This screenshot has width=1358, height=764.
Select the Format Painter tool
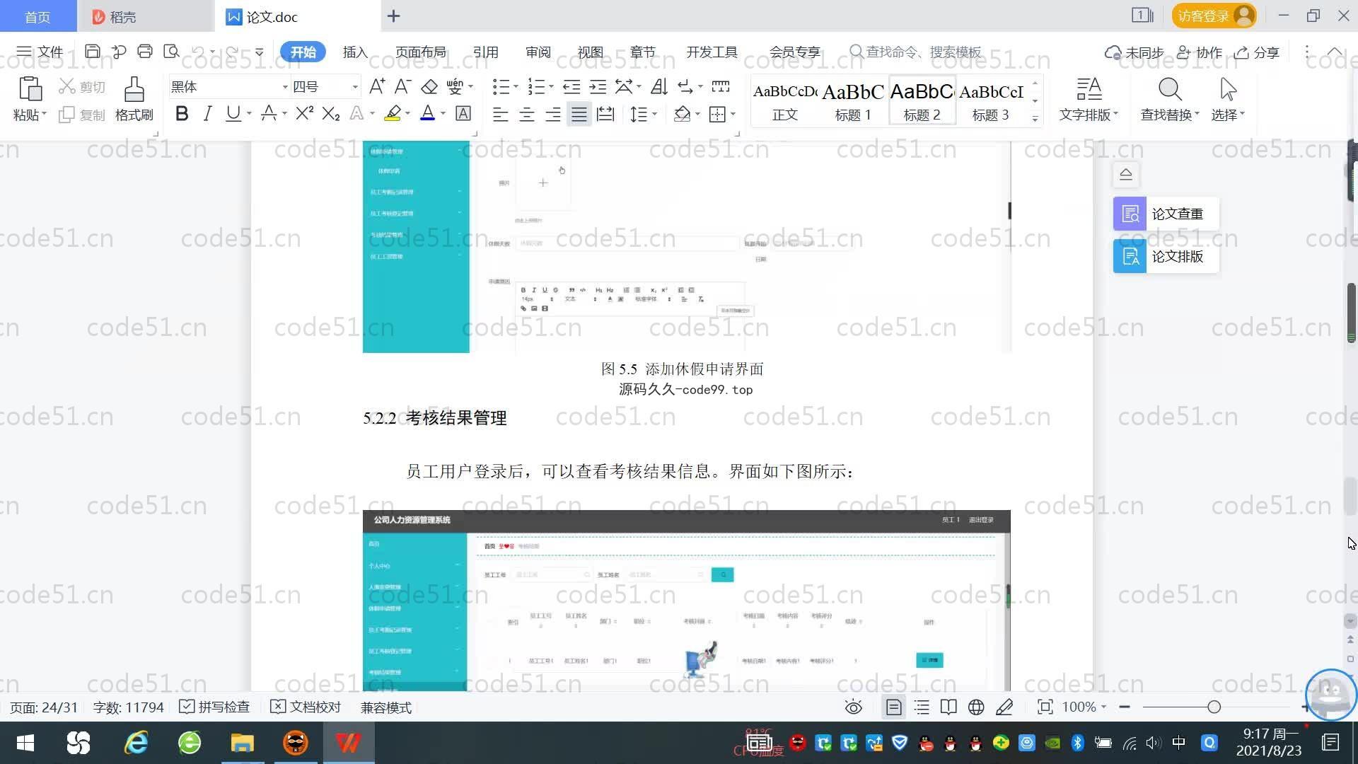134,98
